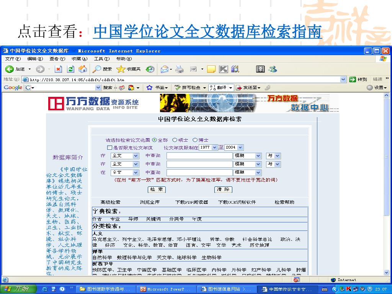Click the IE Forward arrow icon
Viewport: 392px width, 294px height.
click(40, 69)
